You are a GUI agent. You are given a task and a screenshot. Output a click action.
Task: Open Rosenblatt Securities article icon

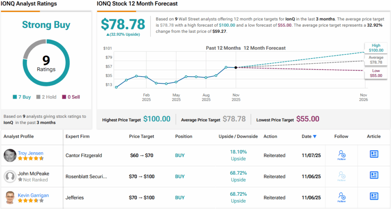coord(374,175)
